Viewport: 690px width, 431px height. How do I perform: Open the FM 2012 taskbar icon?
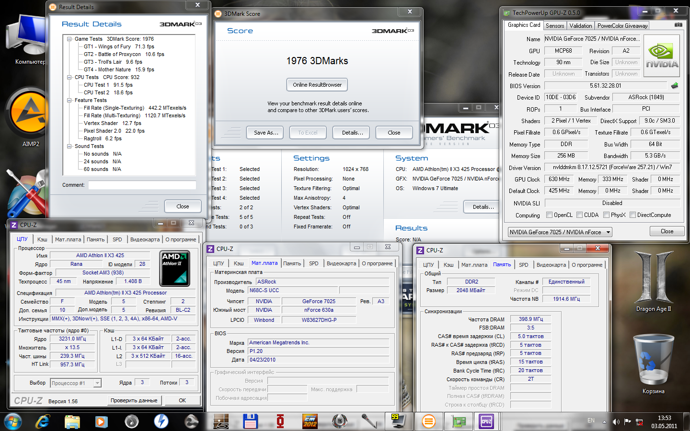pos(310,421)
